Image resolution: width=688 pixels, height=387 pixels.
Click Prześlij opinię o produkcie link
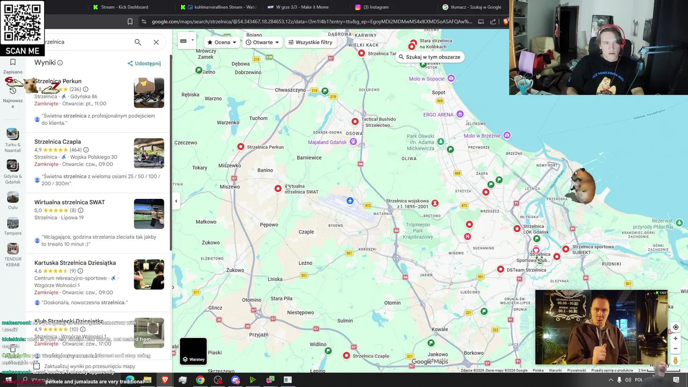click(612, 370)
